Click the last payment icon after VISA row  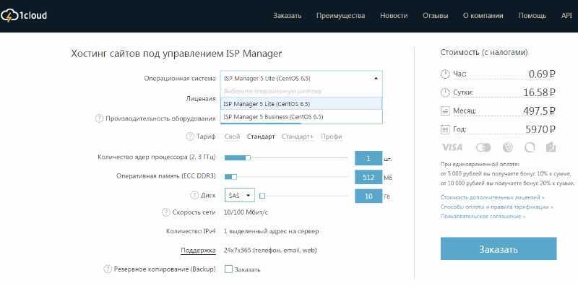pyautogui.click(x=551, y=147)
